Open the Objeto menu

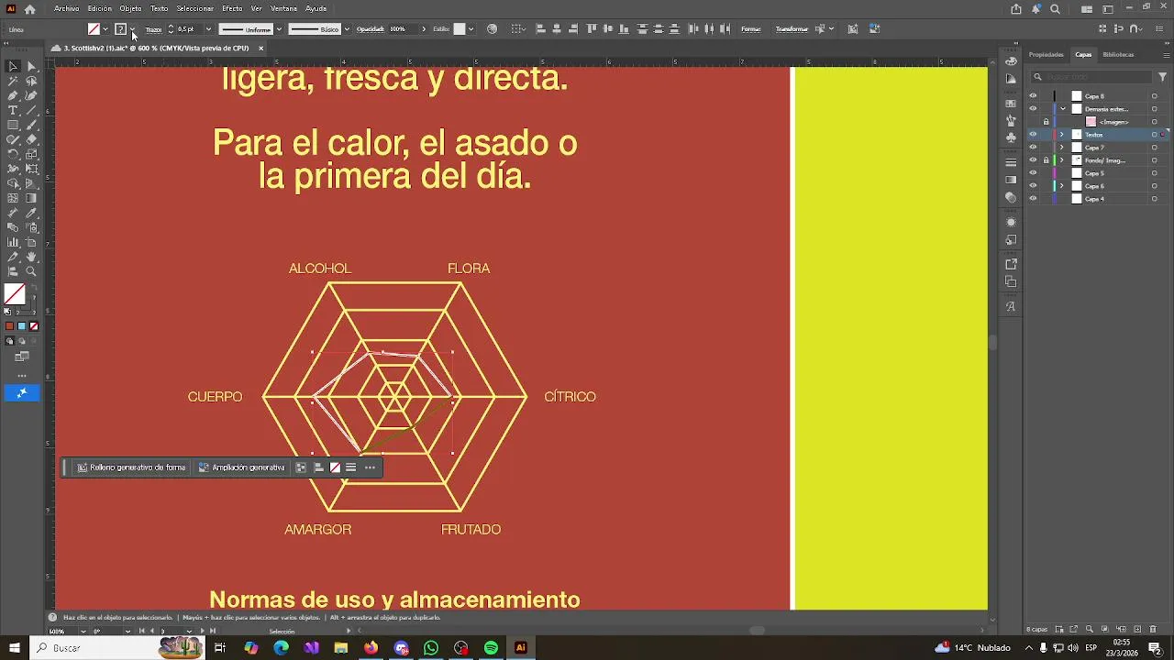(130, 8)
